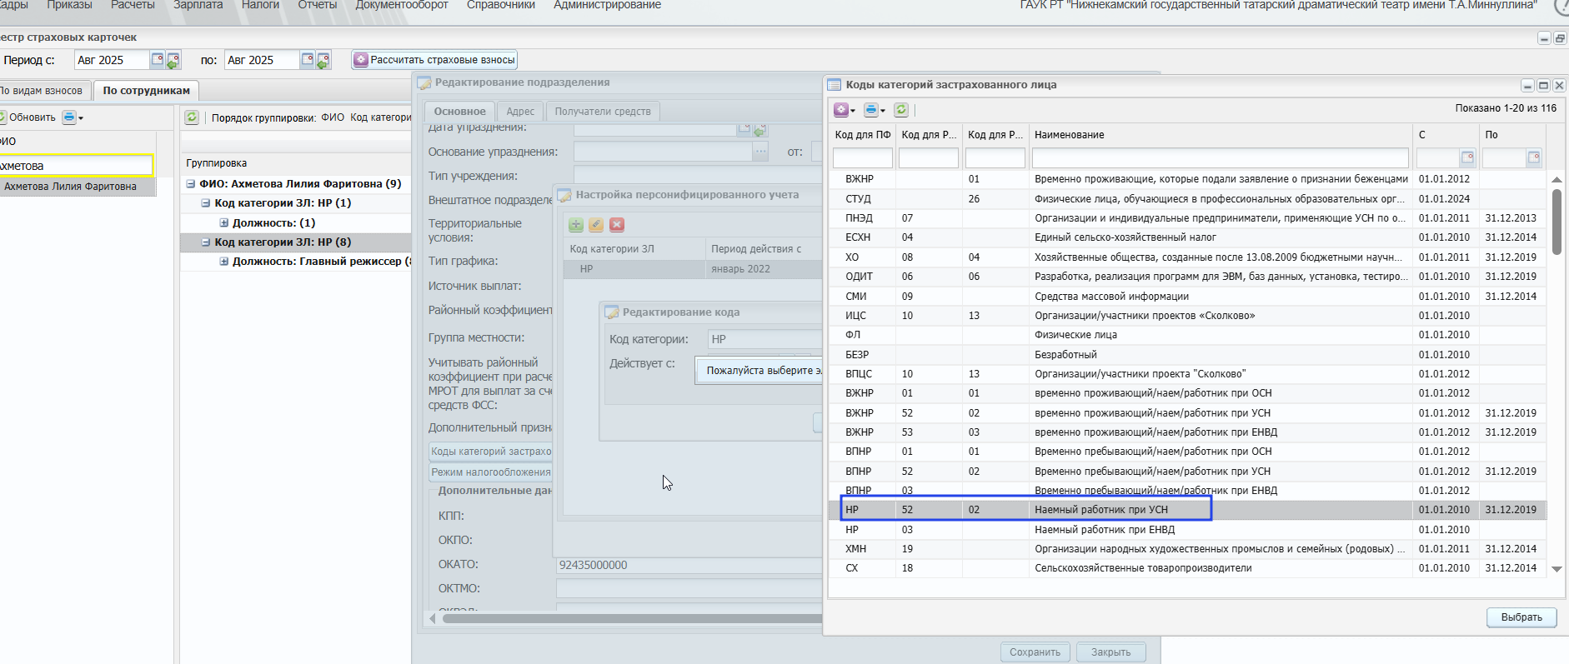Expand 'Должность: Главный режиссер' group
The height and width of the screenshot is (664, 1569).
coord(223,262)
